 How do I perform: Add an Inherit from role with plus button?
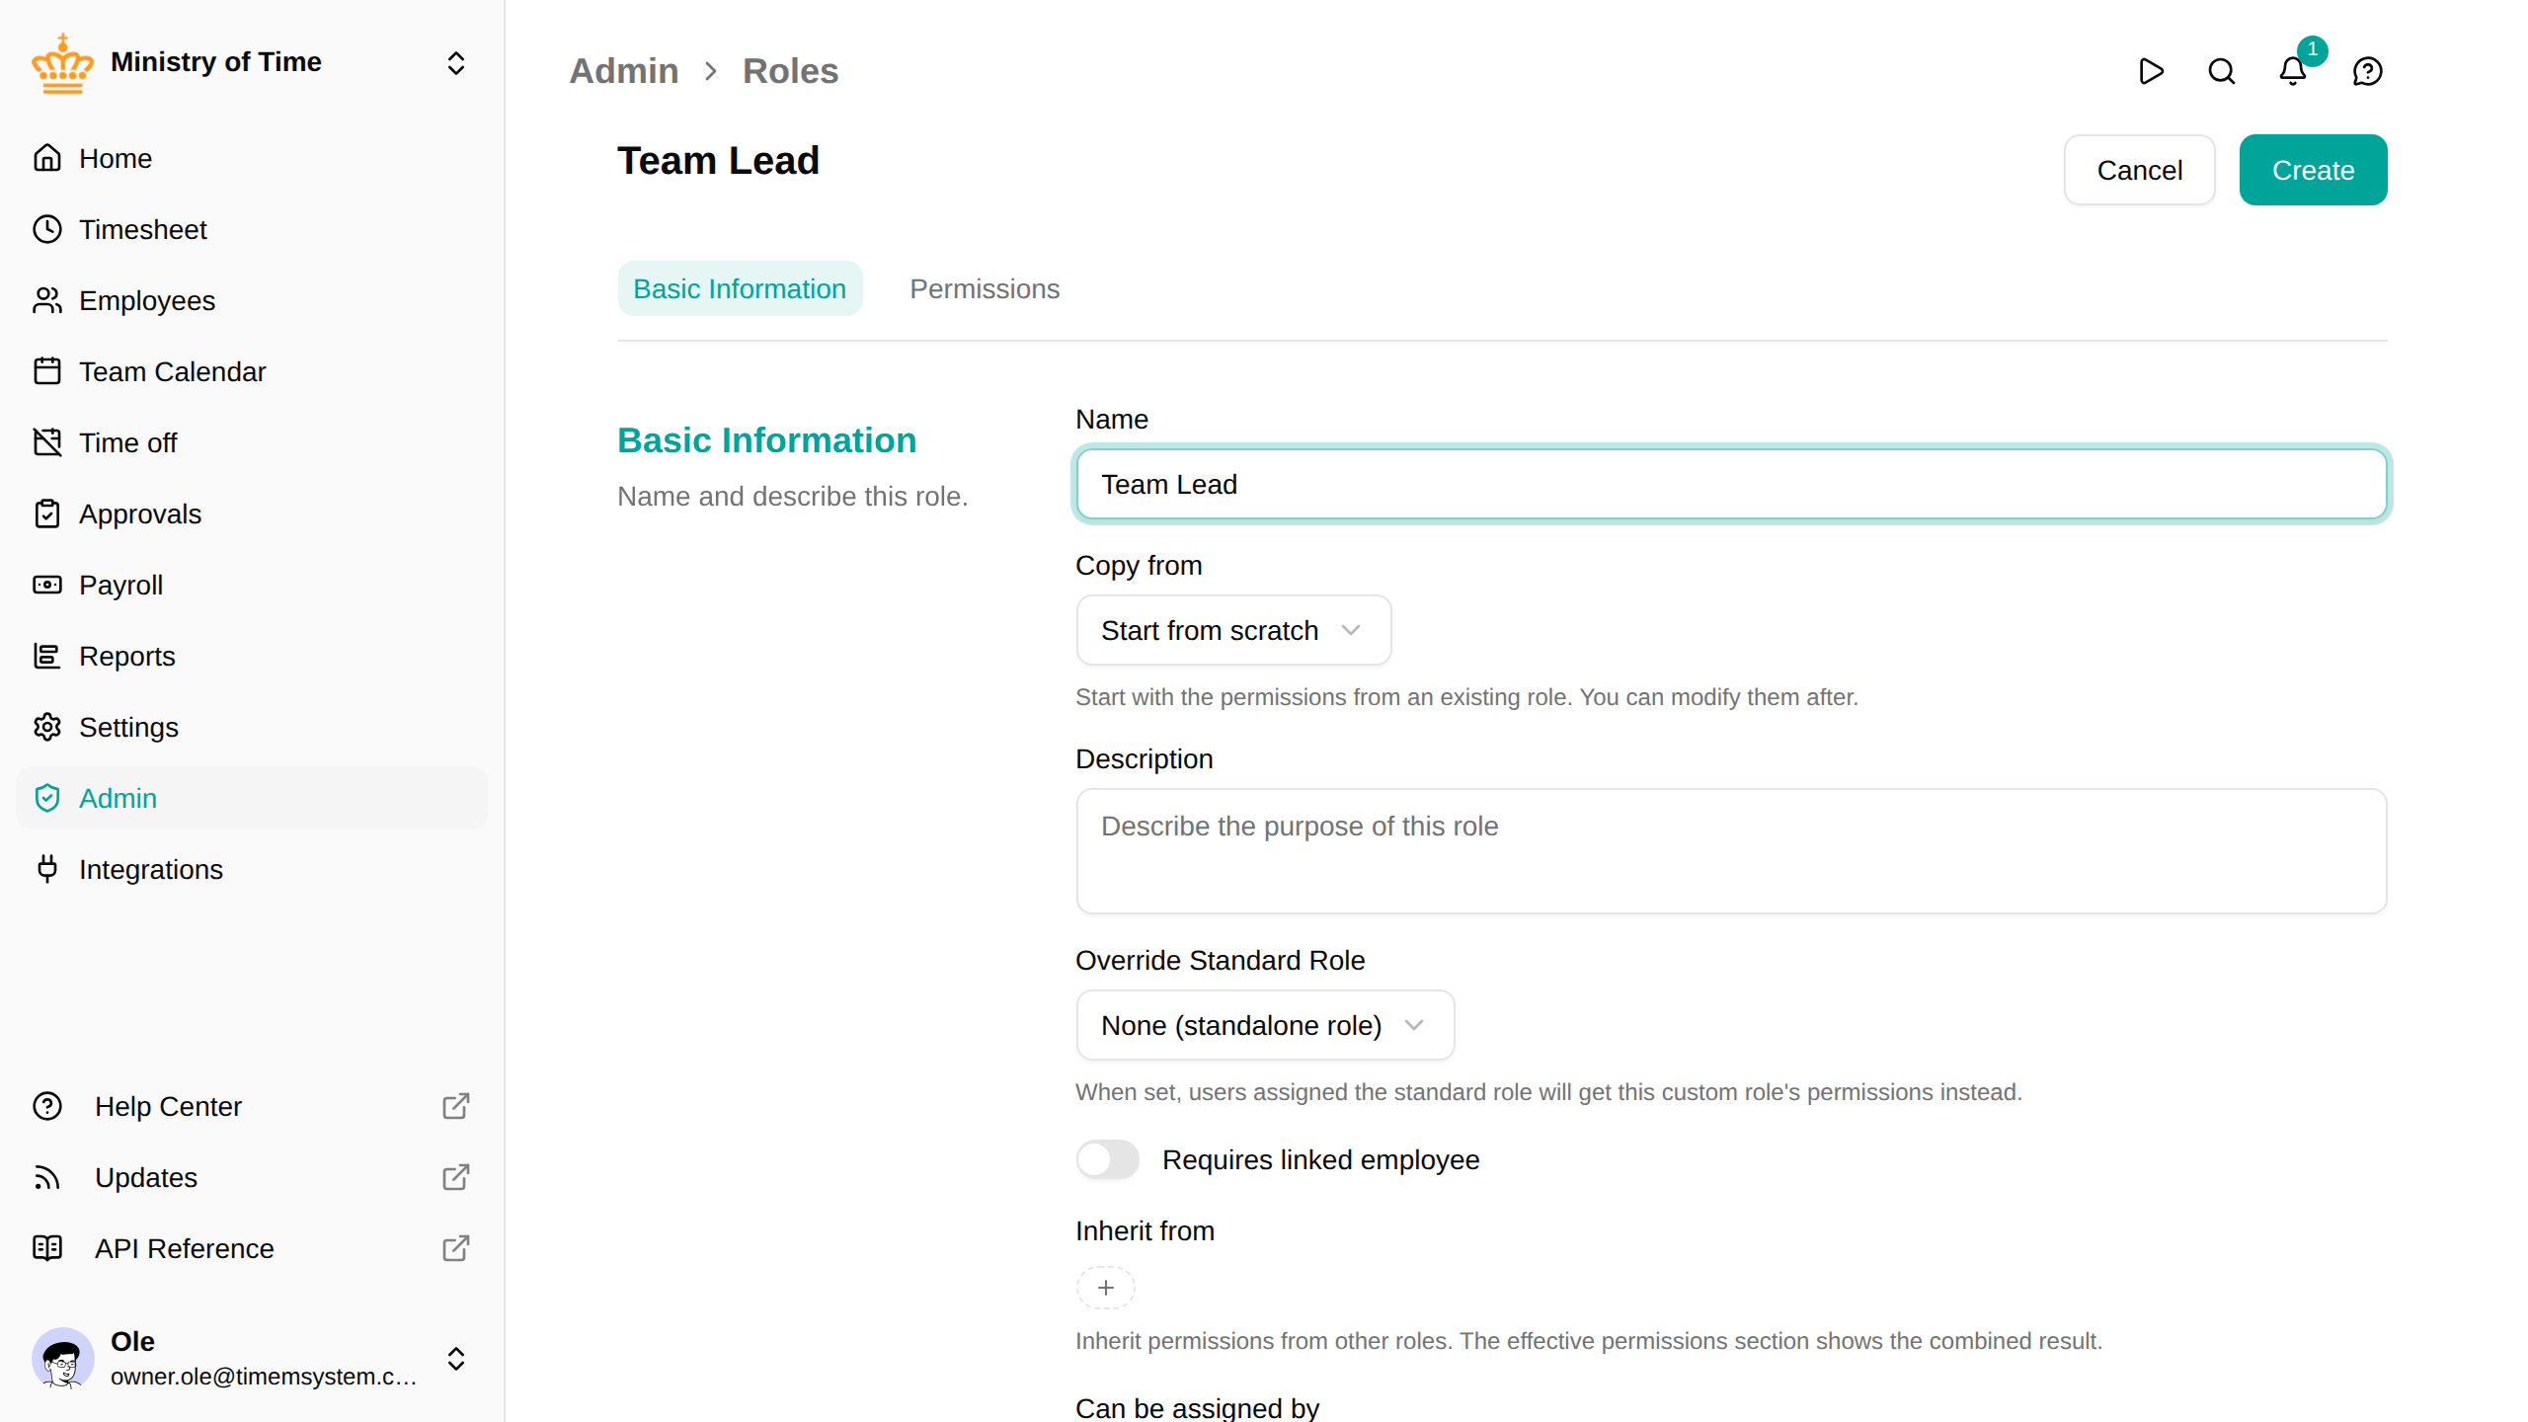[1106, 1288]
